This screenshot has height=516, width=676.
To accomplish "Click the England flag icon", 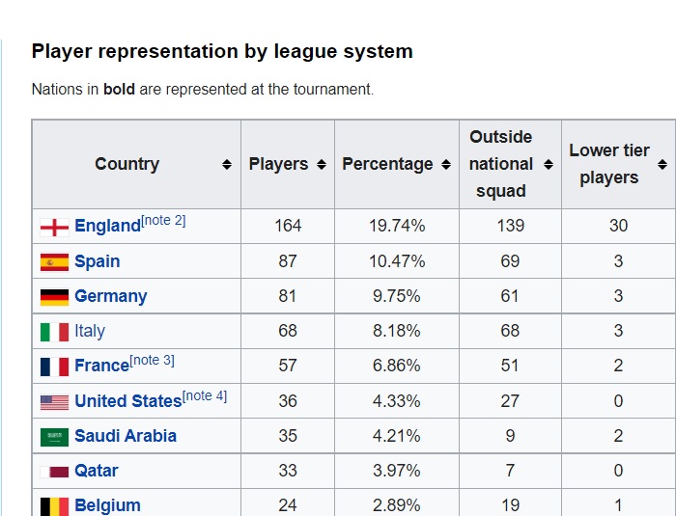I will pyautogui.click(x=54, y=227).
